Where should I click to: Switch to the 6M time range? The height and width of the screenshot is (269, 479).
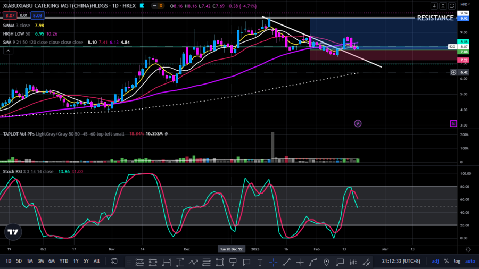[x=51, y=262]
